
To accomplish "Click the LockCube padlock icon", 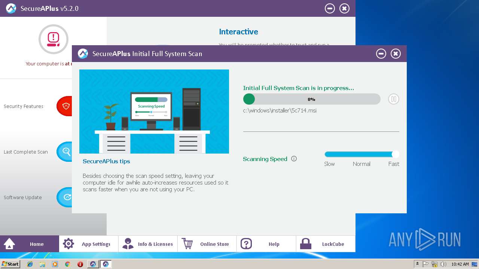I will coord(306,244).
